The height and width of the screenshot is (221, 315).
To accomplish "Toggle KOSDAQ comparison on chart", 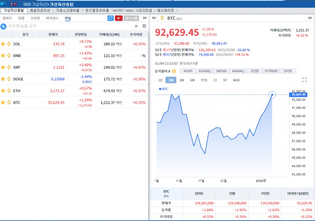I will pyautogui.click(x=204, y=71).
